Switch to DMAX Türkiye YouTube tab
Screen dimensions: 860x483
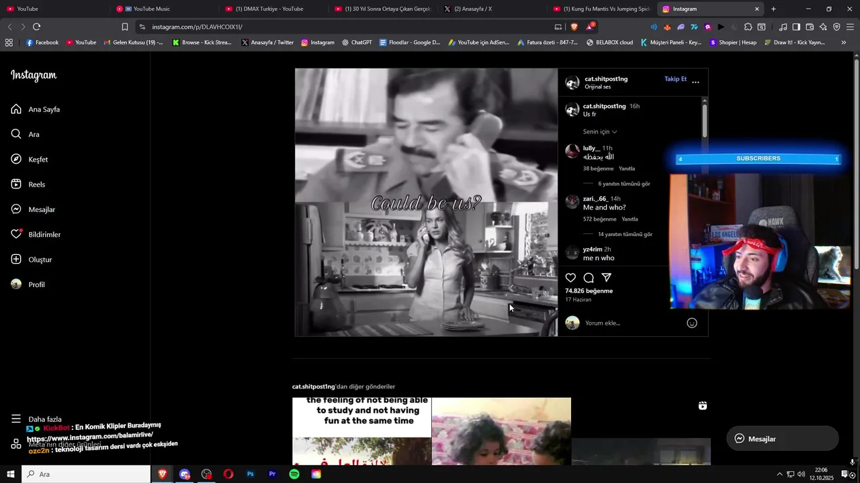(x=273, y=9)
